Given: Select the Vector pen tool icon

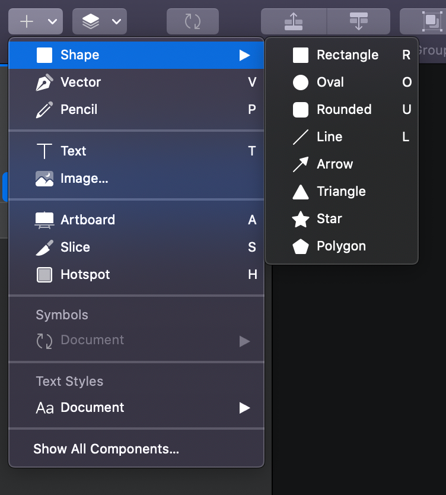Looking at the screenshot, I should click(x=44, y=82).
